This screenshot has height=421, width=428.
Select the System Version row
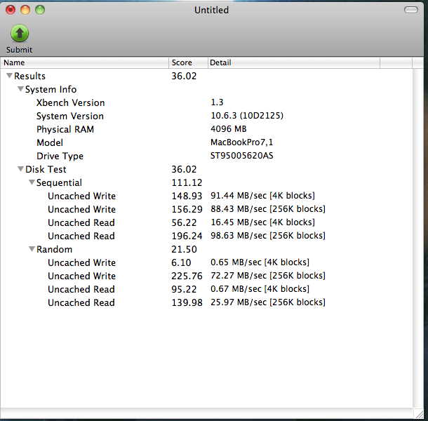tap(206, 116)
